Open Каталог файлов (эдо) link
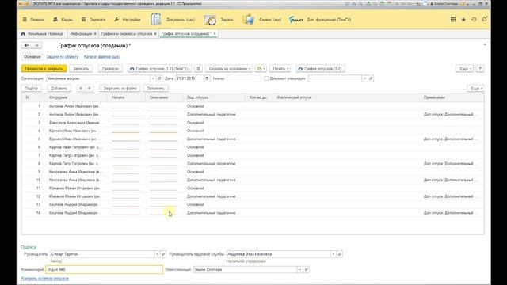 click(x=102, y=57)
